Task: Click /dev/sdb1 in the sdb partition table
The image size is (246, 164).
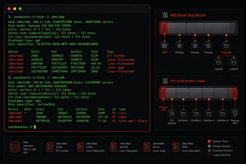Action: click(x=15, y=113)
